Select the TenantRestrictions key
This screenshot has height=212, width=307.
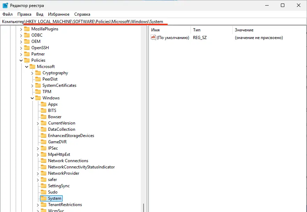pos(65,205)
